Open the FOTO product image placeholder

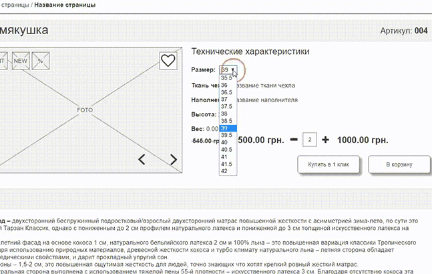click(85, 110)
